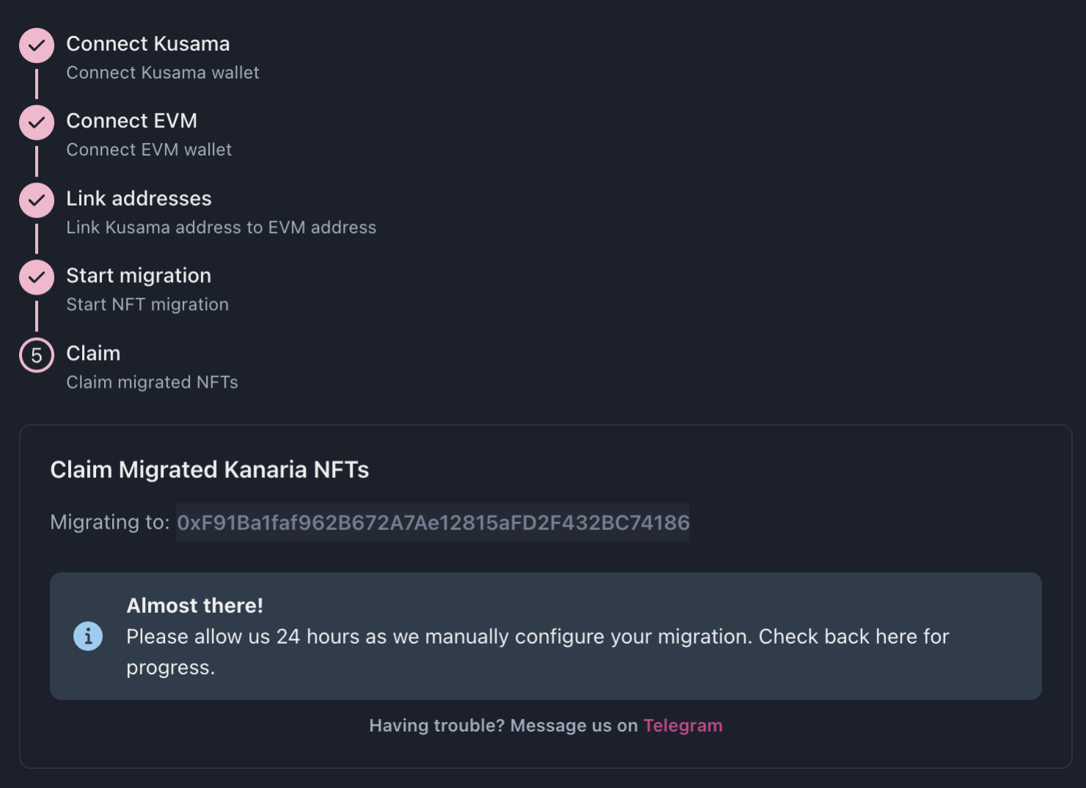
Task: Click the migration destination address 0xF91Ba1...
Action: tap(433, 523)
